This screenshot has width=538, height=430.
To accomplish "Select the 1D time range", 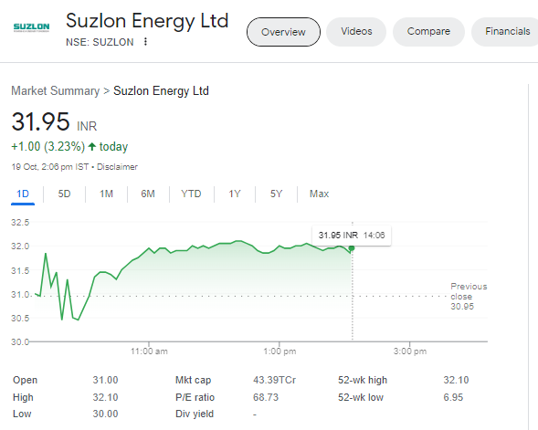I will 23,194.
